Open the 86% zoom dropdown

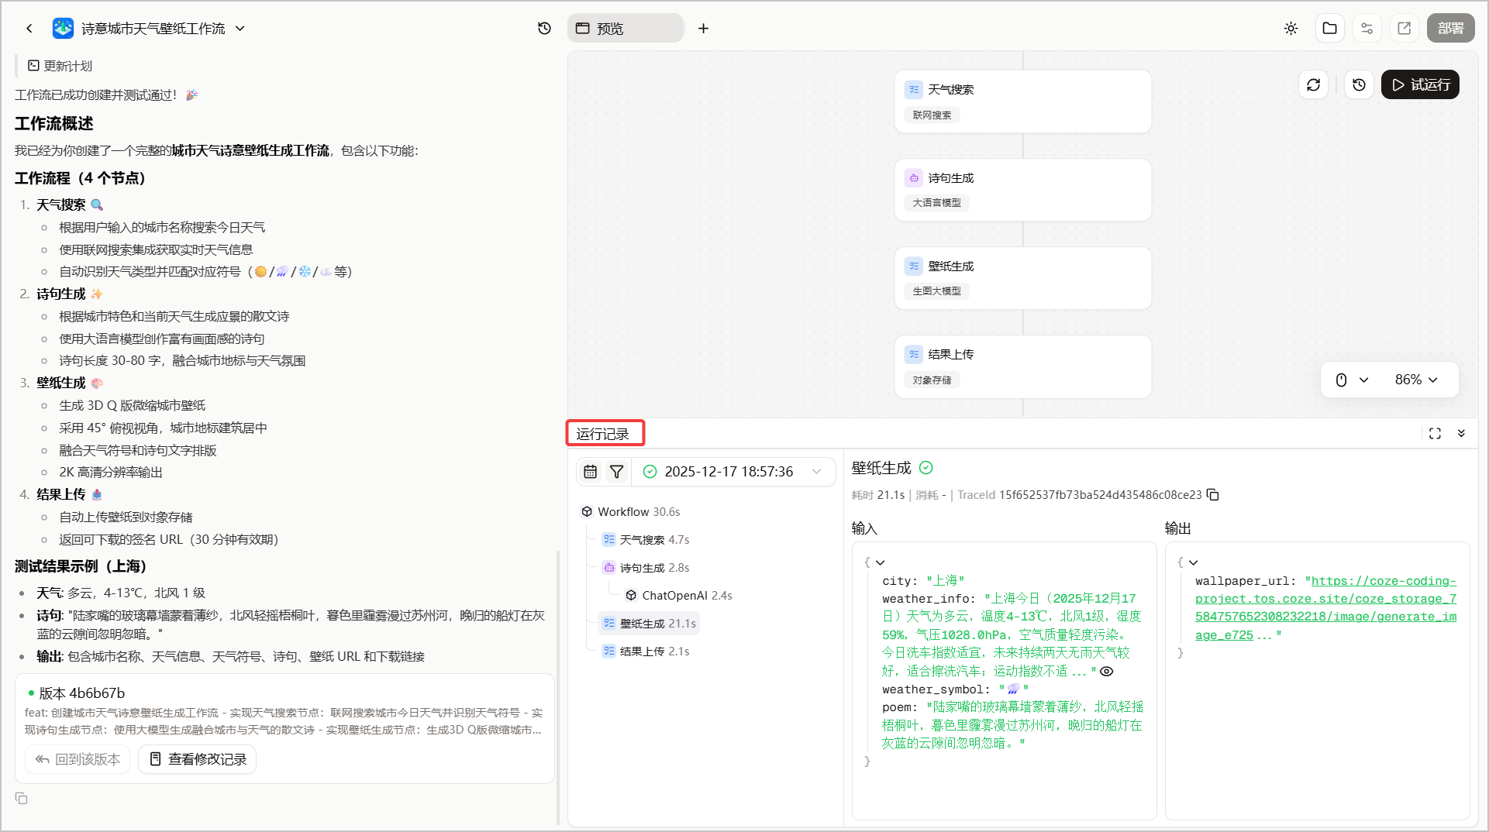click(1416, 380)
